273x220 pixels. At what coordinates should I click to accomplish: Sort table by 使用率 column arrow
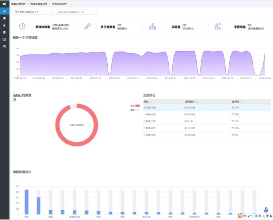click(x=242, y=102)
